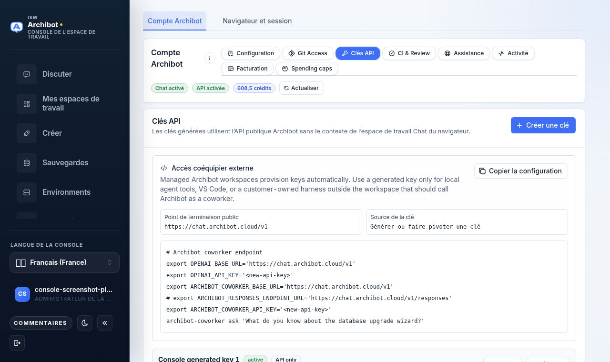Click code icon next to Accès coéquipier externe
This screenshot has width=610, height=362.
pyautogui.click(x=164, y=168)
